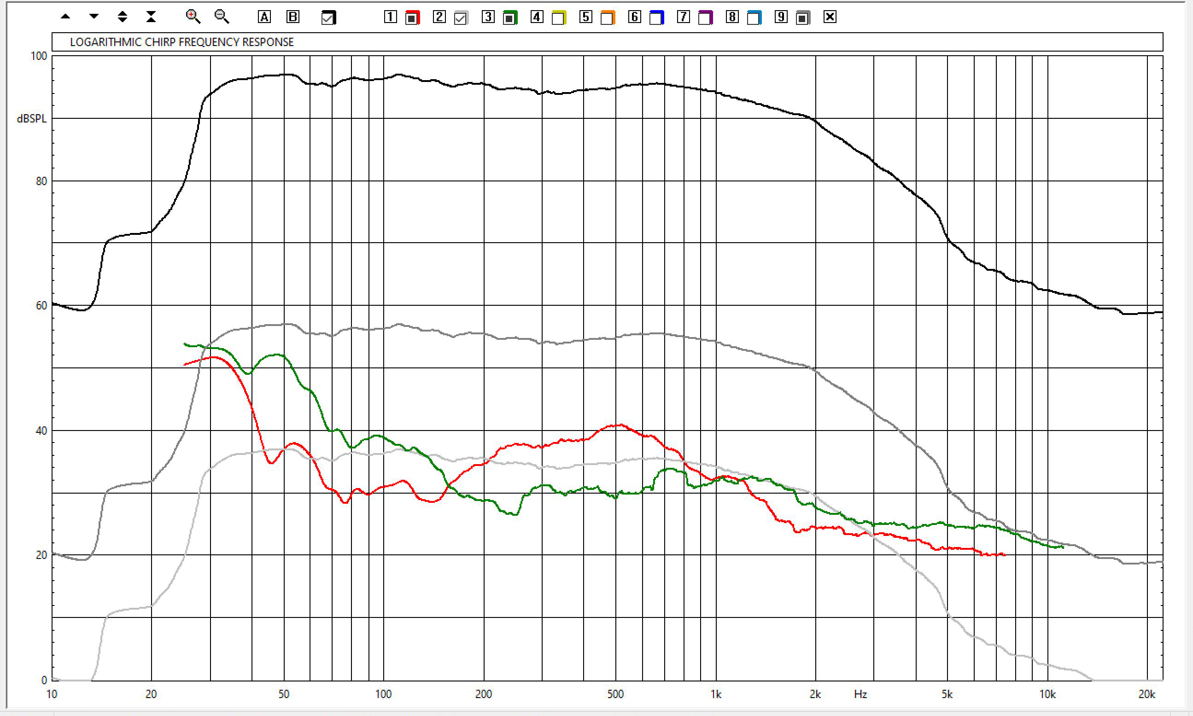
Task: Click the 5k frequency axis label
Action: (947, 694)
